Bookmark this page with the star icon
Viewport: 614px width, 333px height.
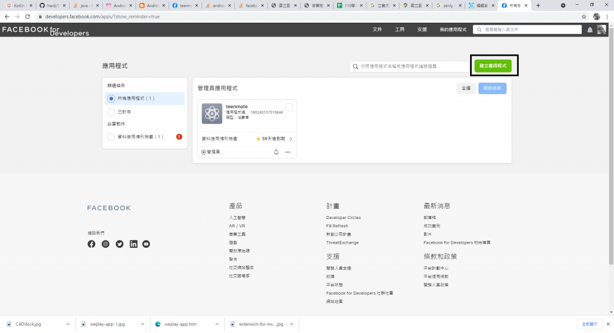[x=584, y=16]
